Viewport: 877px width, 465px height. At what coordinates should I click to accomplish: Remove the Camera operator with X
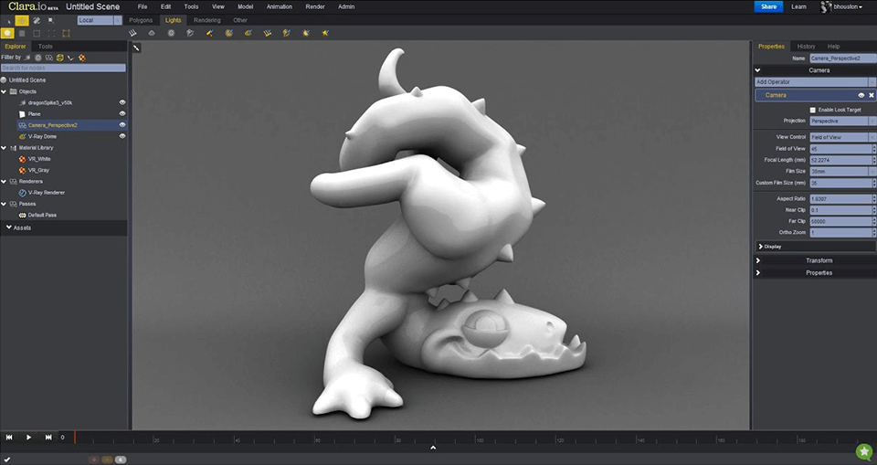pos(872,95)
